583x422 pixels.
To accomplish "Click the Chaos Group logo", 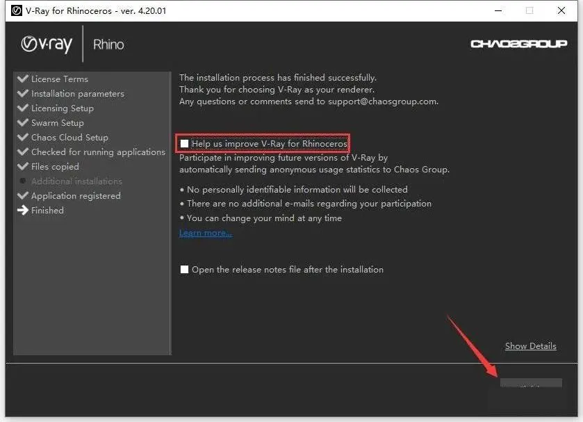I will click(518, 44).
